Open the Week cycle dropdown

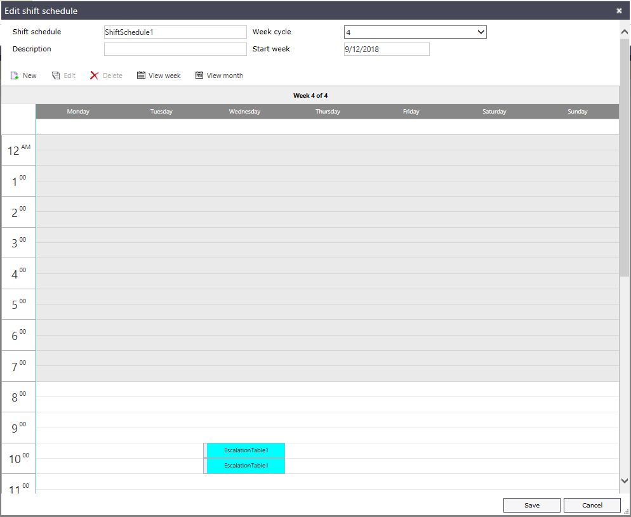pyautogui.click(x=415, y=32)
